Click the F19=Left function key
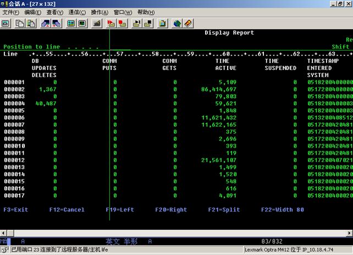Viewport: 353px width, 255px height. [x=120, y=210]
